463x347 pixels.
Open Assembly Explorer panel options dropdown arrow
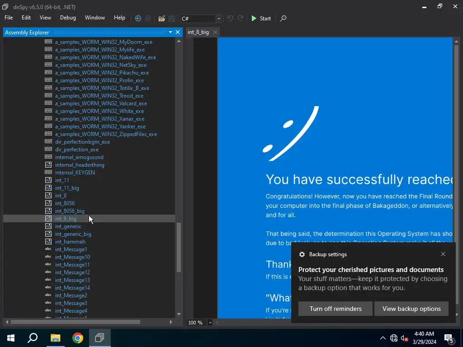tap(170, 32)
